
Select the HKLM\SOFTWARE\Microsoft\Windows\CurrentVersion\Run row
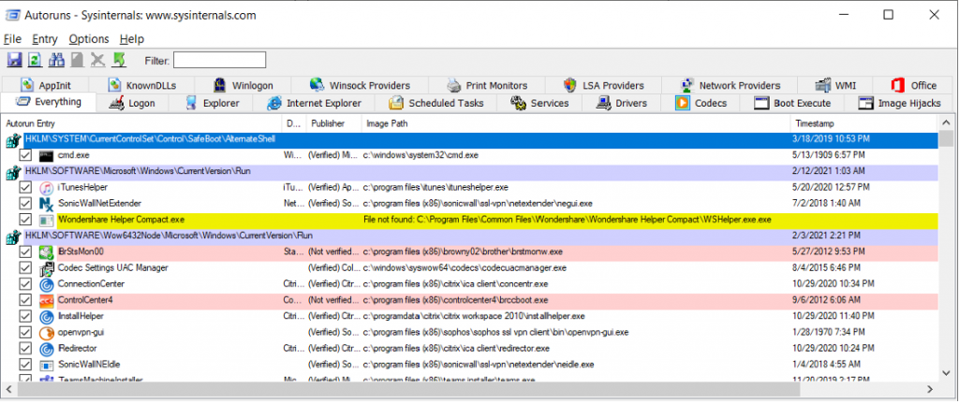click(480, 171)
